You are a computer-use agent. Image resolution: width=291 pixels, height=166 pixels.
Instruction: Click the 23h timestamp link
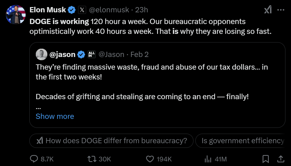[x=142, y=10]
